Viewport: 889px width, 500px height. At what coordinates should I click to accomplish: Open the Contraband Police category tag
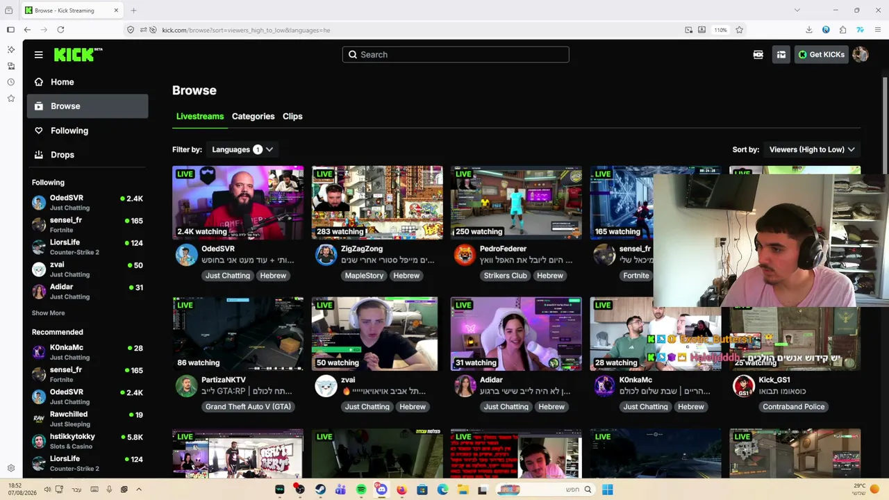pyautogui.click(x=793, y=407)
